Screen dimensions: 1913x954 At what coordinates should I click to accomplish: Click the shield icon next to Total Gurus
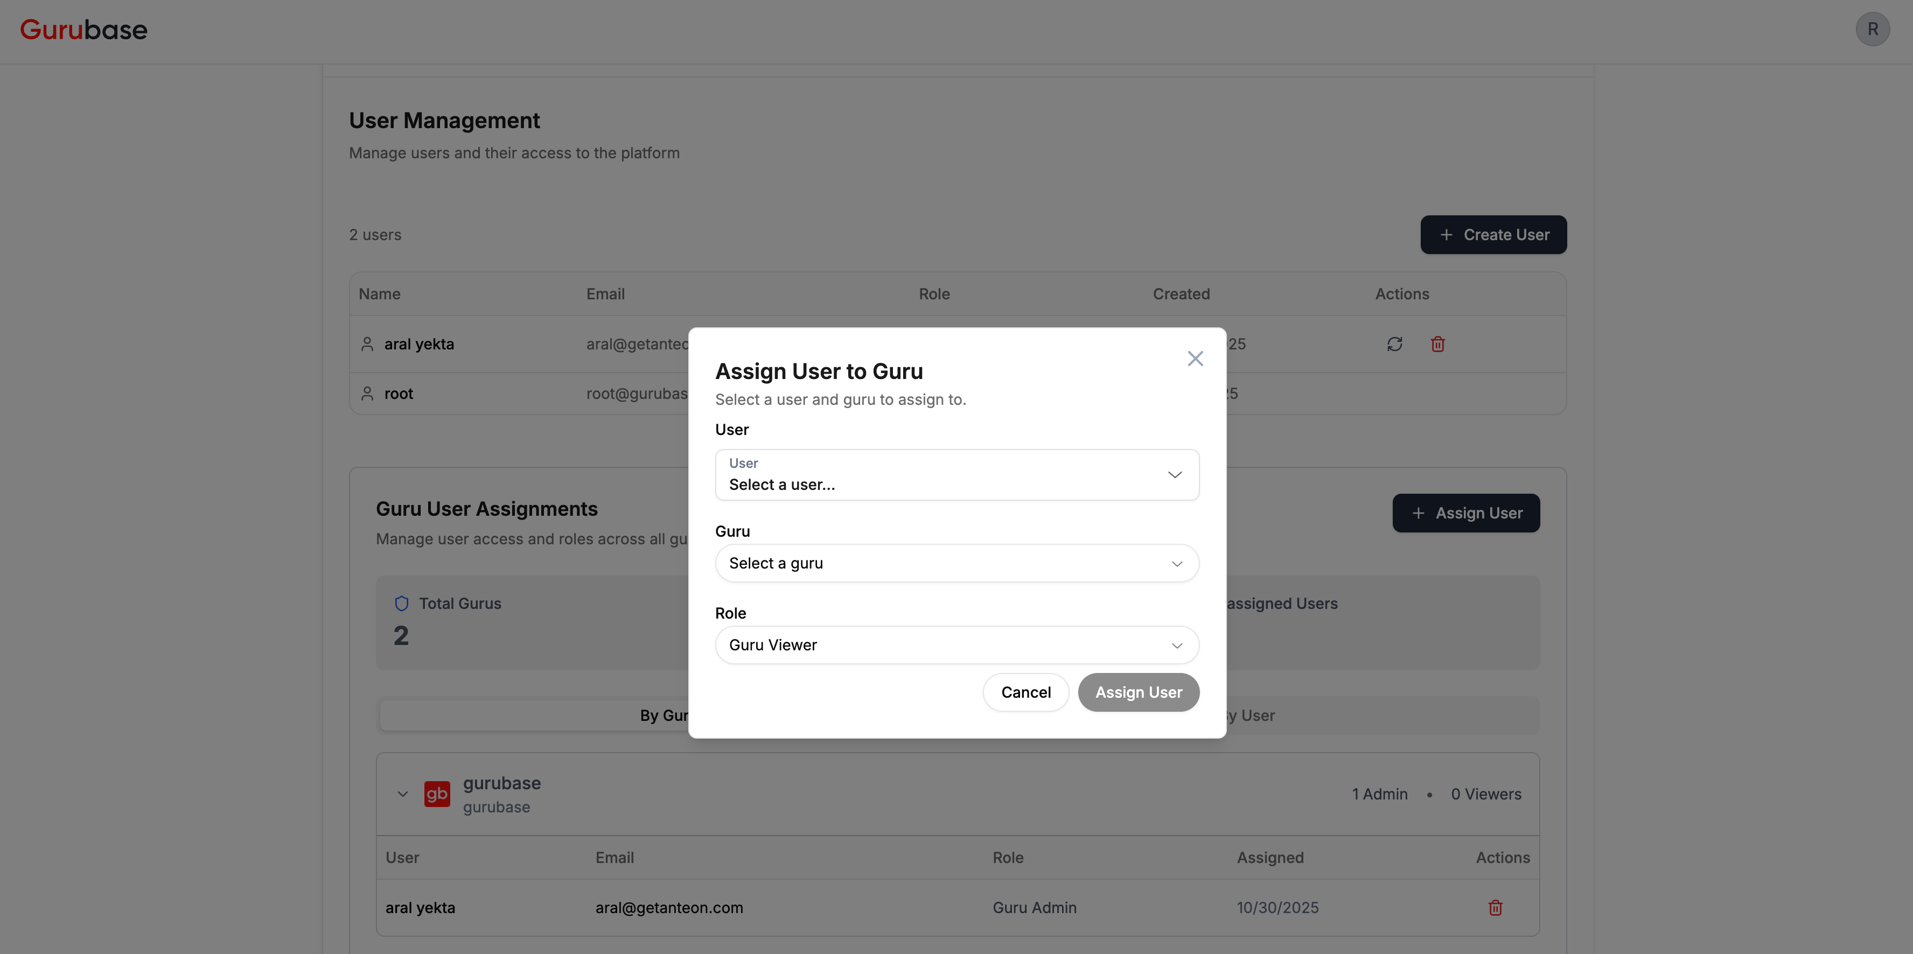(402, 603)
